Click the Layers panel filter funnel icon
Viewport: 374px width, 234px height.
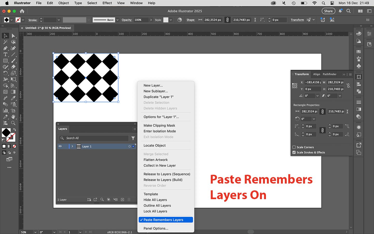pos(133,138)
